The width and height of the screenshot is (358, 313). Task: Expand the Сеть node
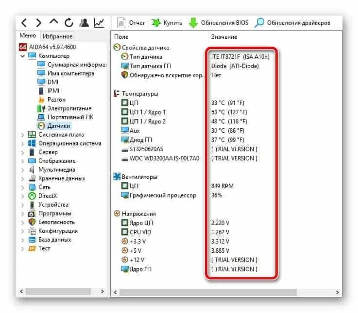22,187
